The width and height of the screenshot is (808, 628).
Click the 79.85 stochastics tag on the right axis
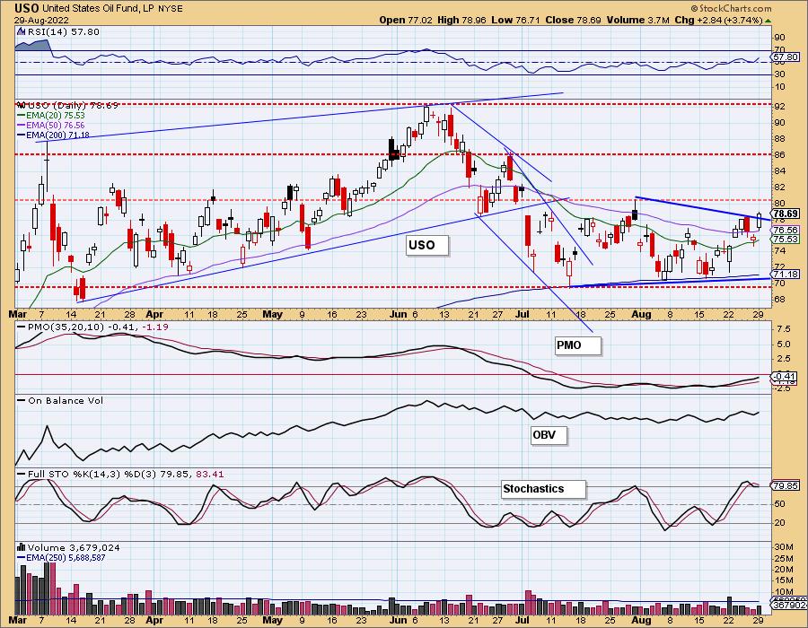(x=786, y=485)
